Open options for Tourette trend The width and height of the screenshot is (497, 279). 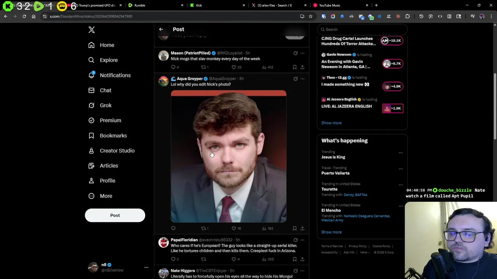pyautogui.click(x=401, y=185)
